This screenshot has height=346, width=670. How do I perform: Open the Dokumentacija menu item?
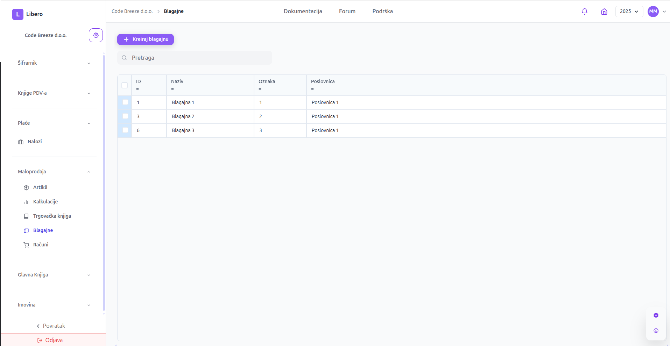[303, 12]
